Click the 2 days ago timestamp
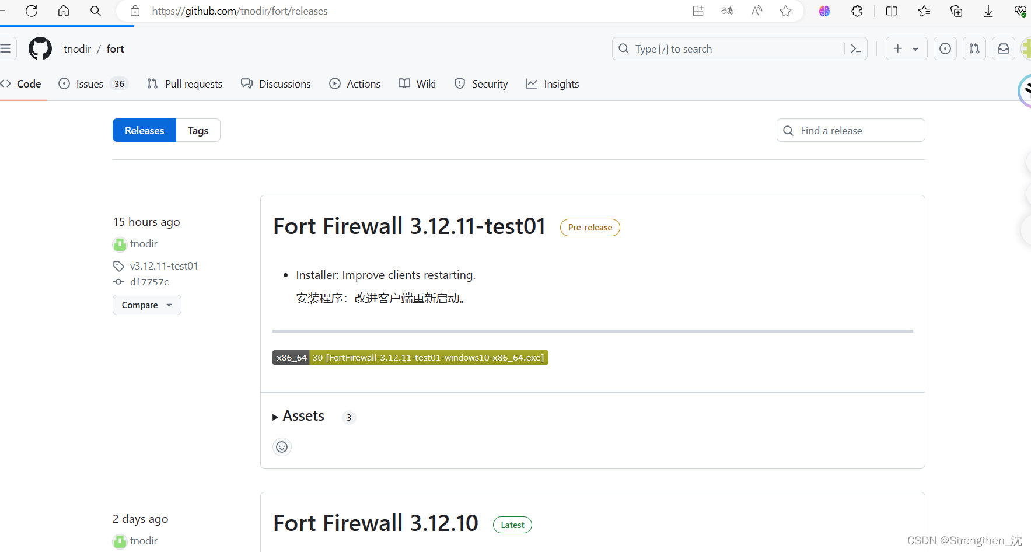Image resolution: width=1031 pixels, height=552 pixels. tap(141, 519)
